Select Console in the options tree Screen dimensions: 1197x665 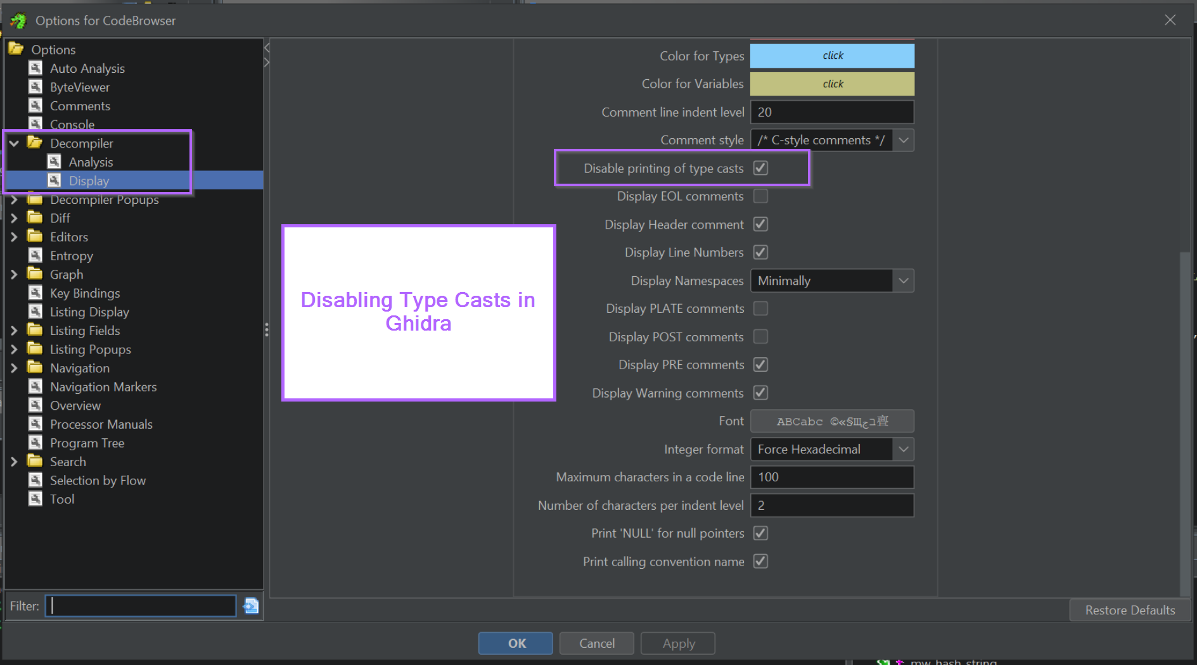coord(72,124)
